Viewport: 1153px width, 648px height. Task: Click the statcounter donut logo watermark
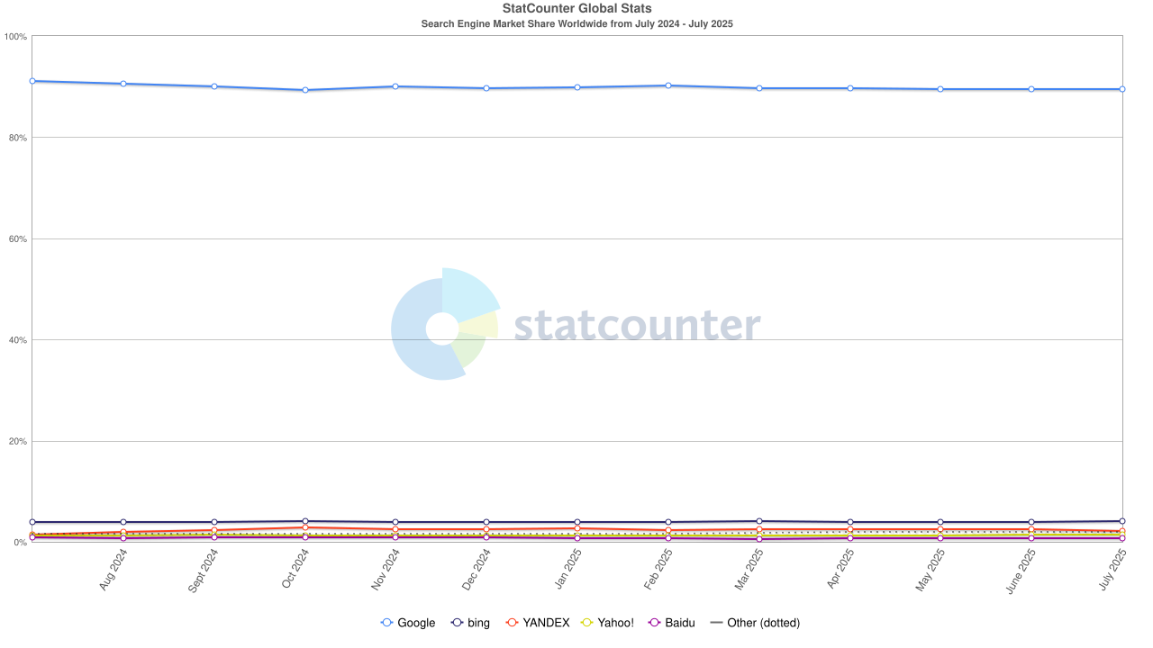[443, 325]
